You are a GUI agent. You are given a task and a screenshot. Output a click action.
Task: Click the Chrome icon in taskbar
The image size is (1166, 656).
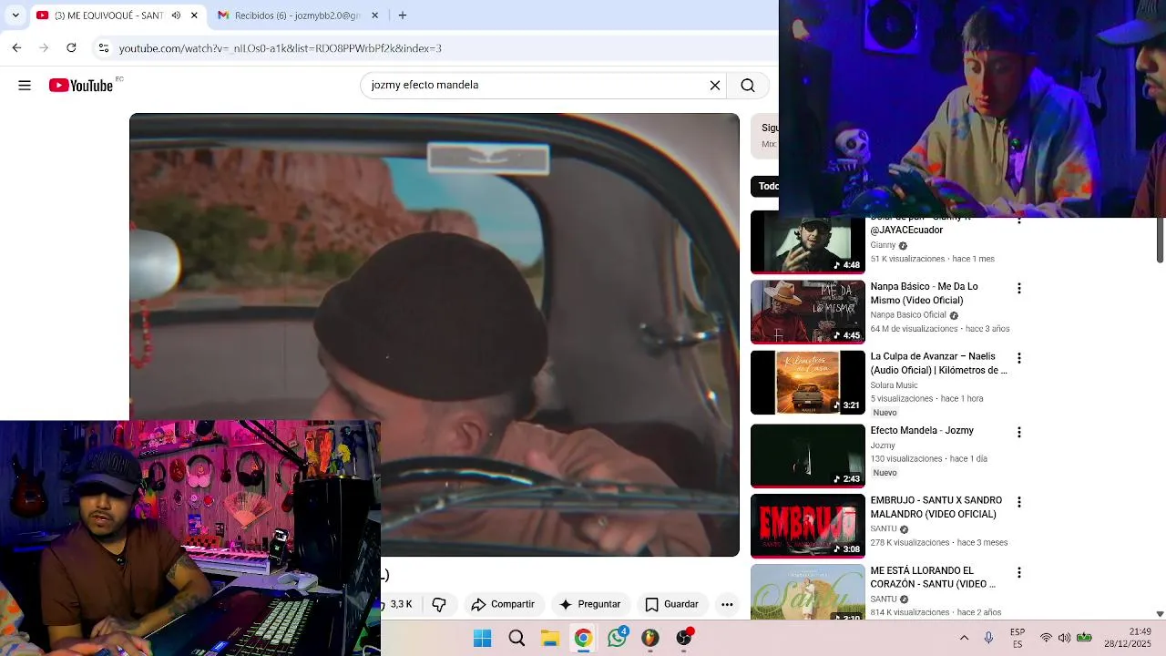(x=583, y=639)
